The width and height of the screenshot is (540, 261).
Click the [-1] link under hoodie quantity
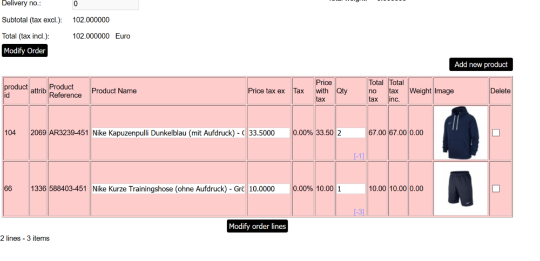pyautogui.click(x=359, y=156)
